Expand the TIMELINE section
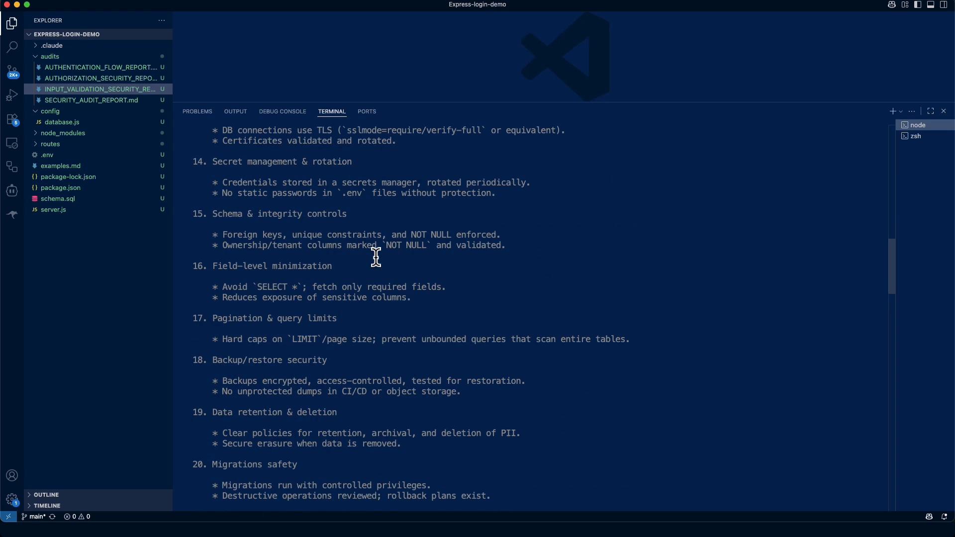 coord(98,506)
